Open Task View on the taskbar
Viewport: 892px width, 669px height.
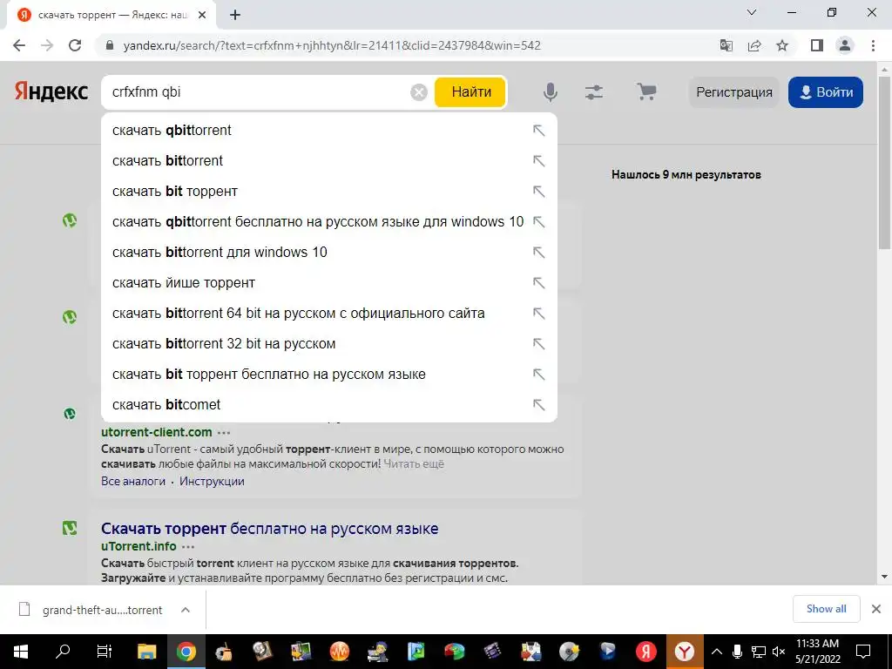(105, 652)
